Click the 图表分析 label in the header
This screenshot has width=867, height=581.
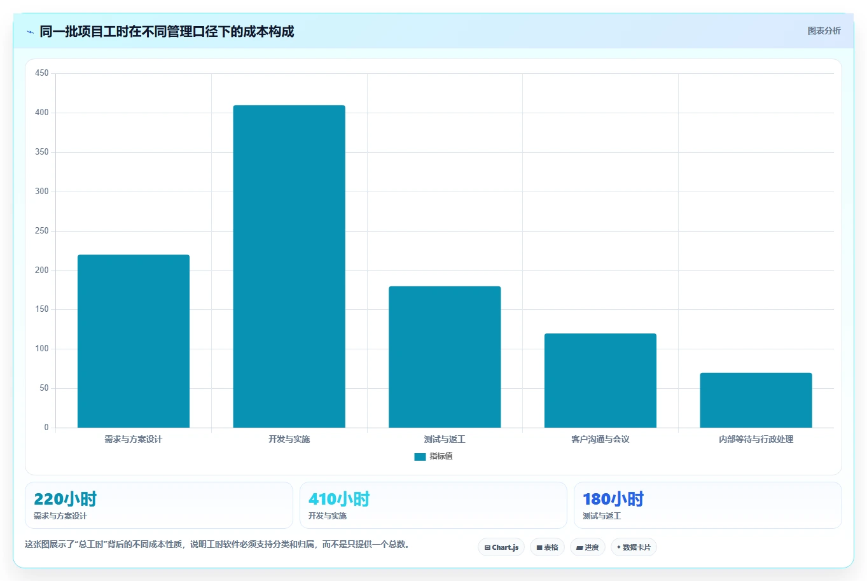point(824,31)
